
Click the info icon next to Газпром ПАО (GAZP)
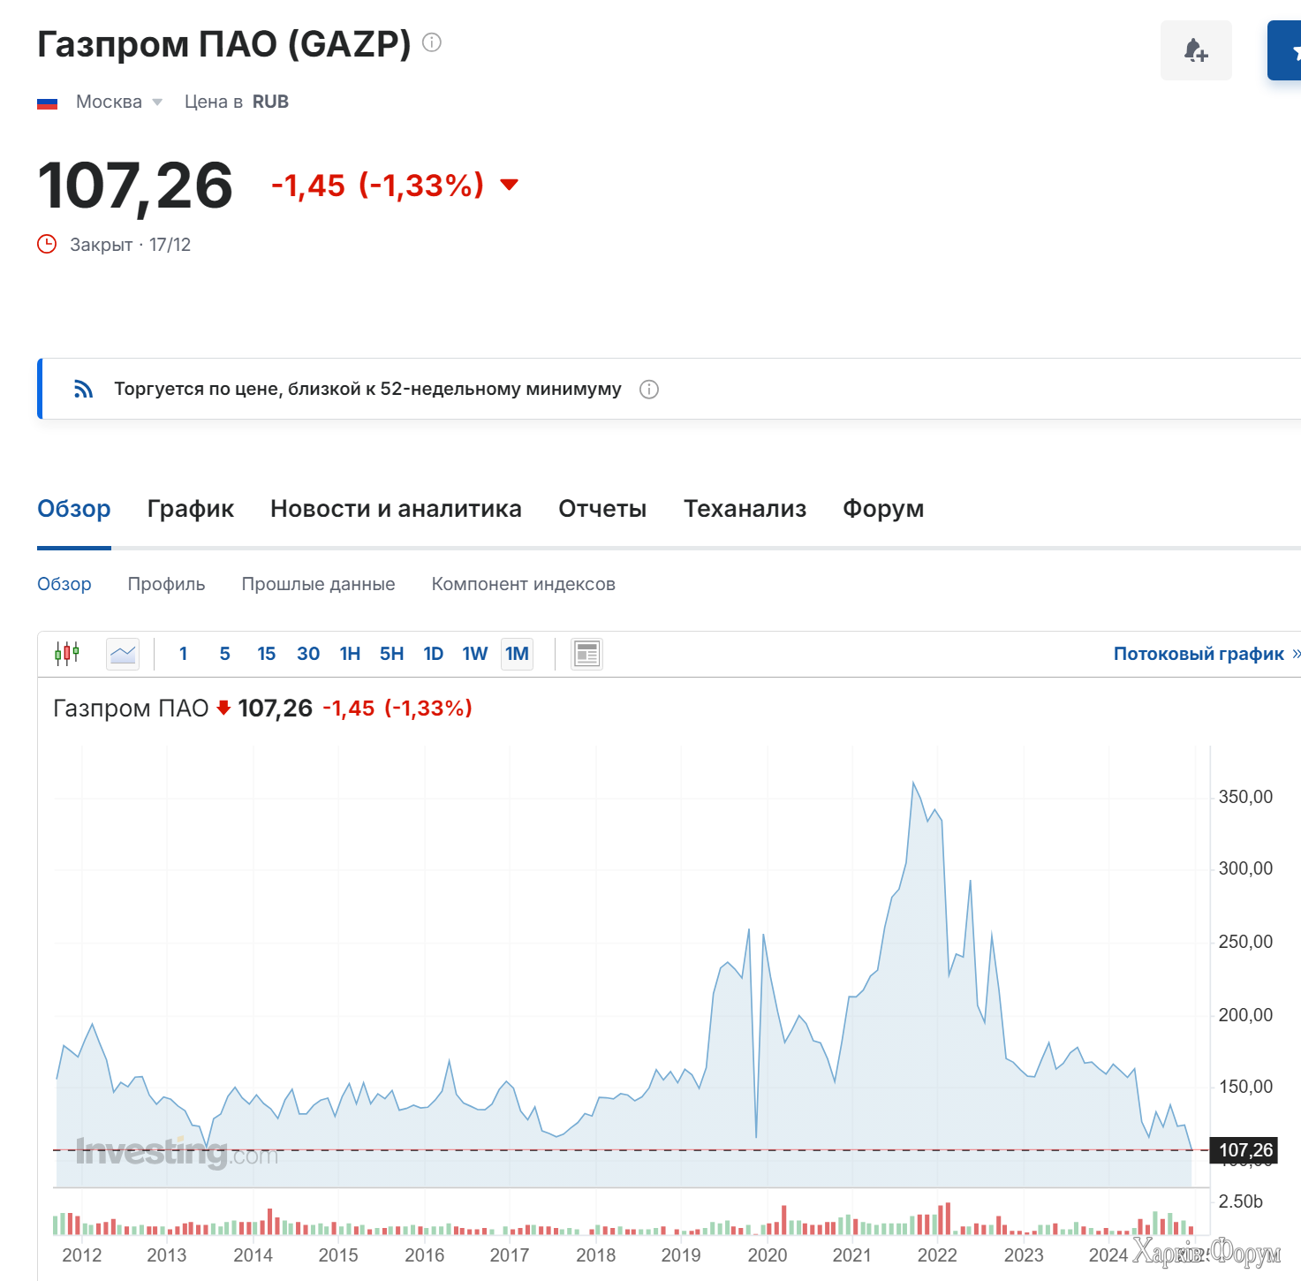coord(431,42)
